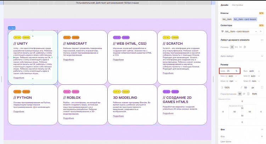The height and width of the screenshot is (144, 266).
Task: Select the // UNITY card heading
Action: [x=20, y=44]
